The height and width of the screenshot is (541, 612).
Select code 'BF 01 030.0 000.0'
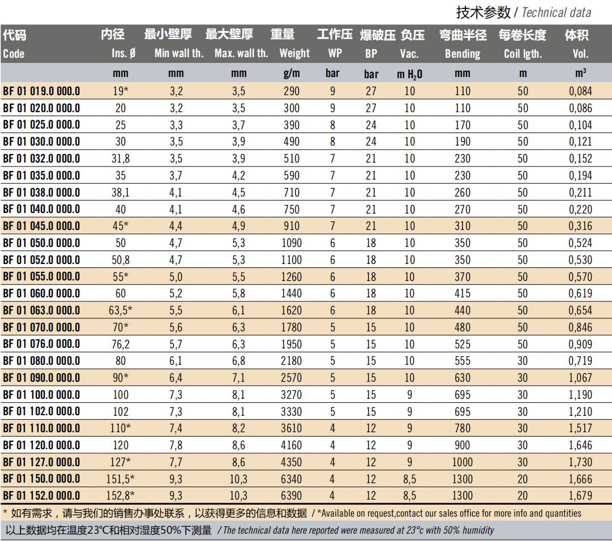[x=41, y=142]
